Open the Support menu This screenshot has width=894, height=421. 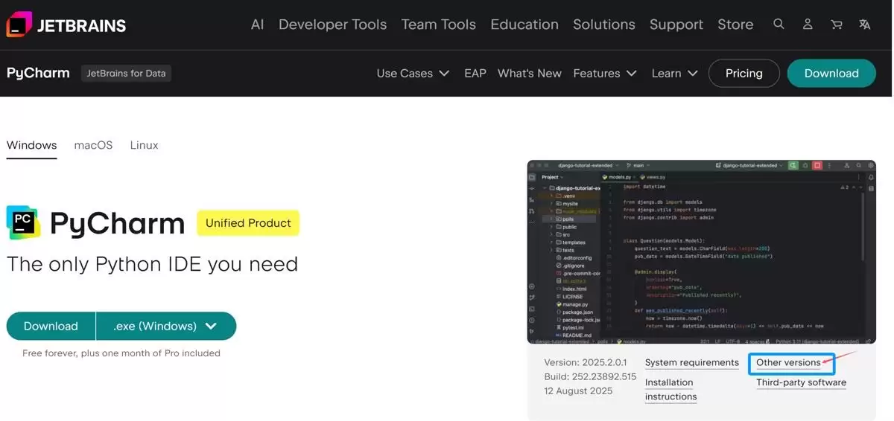(676, 25)
